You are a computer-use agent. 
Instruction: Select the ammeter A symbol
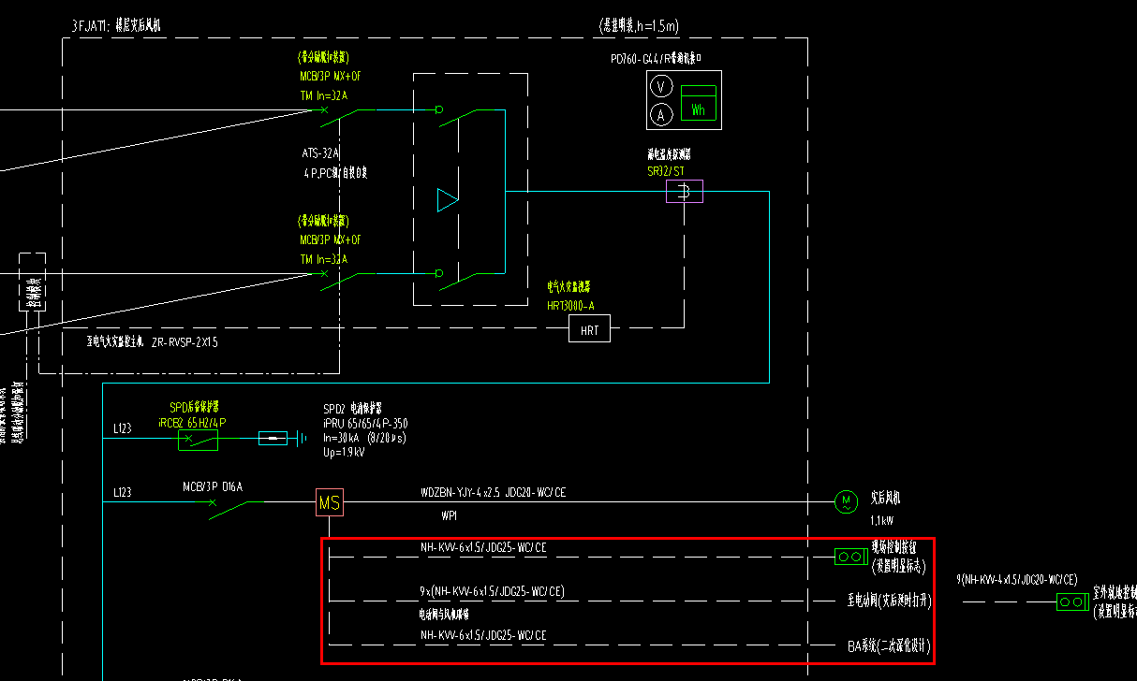pos(660,115)
